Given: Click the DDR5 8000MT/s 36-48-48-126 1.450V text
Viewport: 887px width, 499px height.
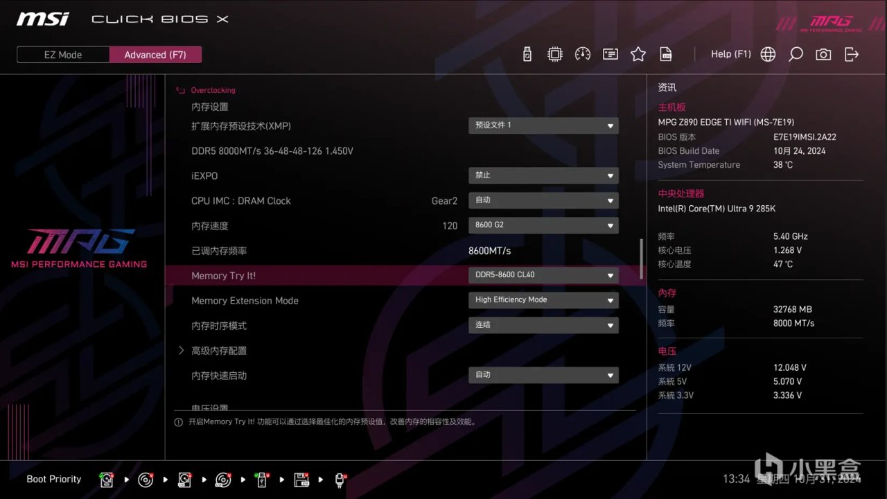Looking at the screenshot, I should pos(272,151).
